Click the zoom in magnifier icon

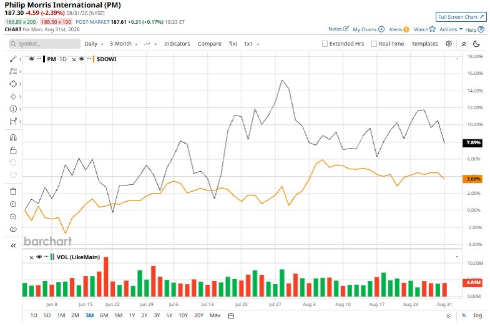13,204
